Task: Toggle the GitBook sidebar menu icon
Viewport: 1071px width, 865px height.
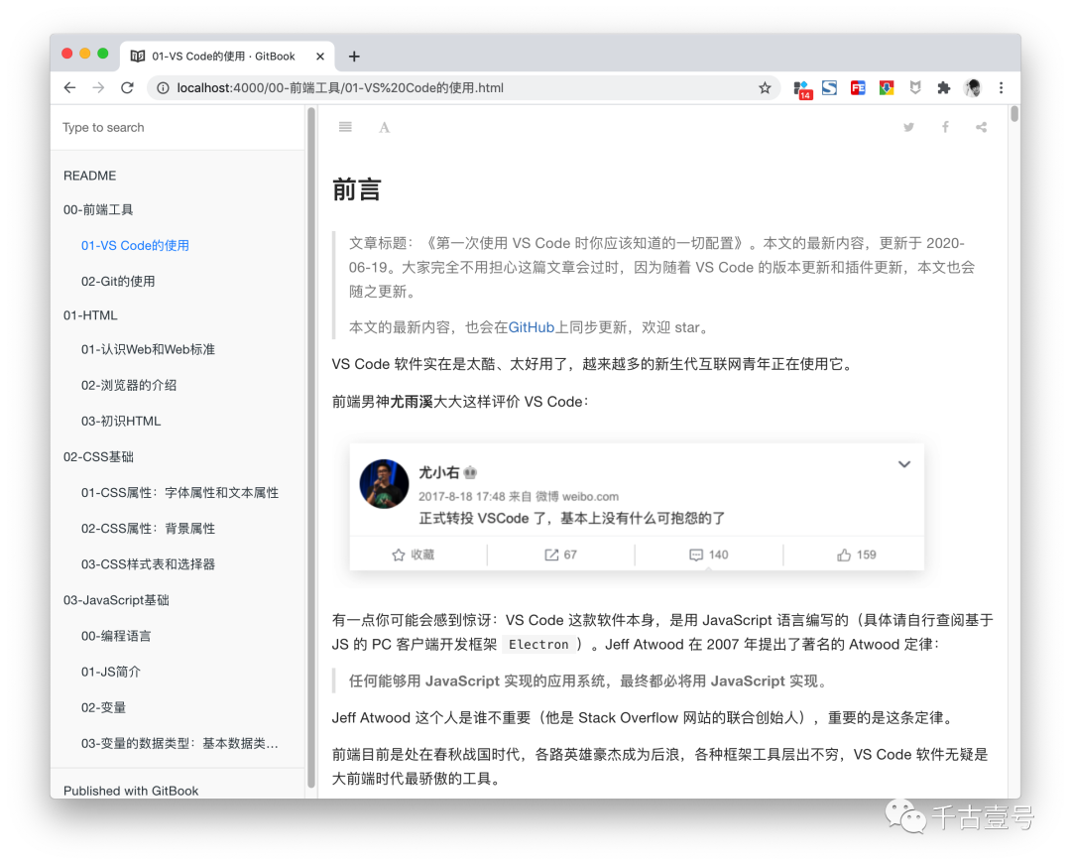Action: [x=345, y=126]
